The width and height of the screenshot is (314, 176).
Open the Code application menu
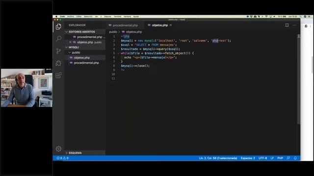[62, 17]
